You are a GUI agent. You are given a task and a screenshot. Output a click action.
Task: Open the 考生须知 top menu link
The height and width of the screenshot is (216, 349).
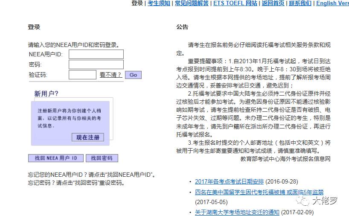click(x=159, y=3)
